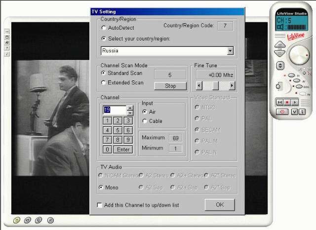
Task: Click the play arrow button on remote
Action: 295,102
